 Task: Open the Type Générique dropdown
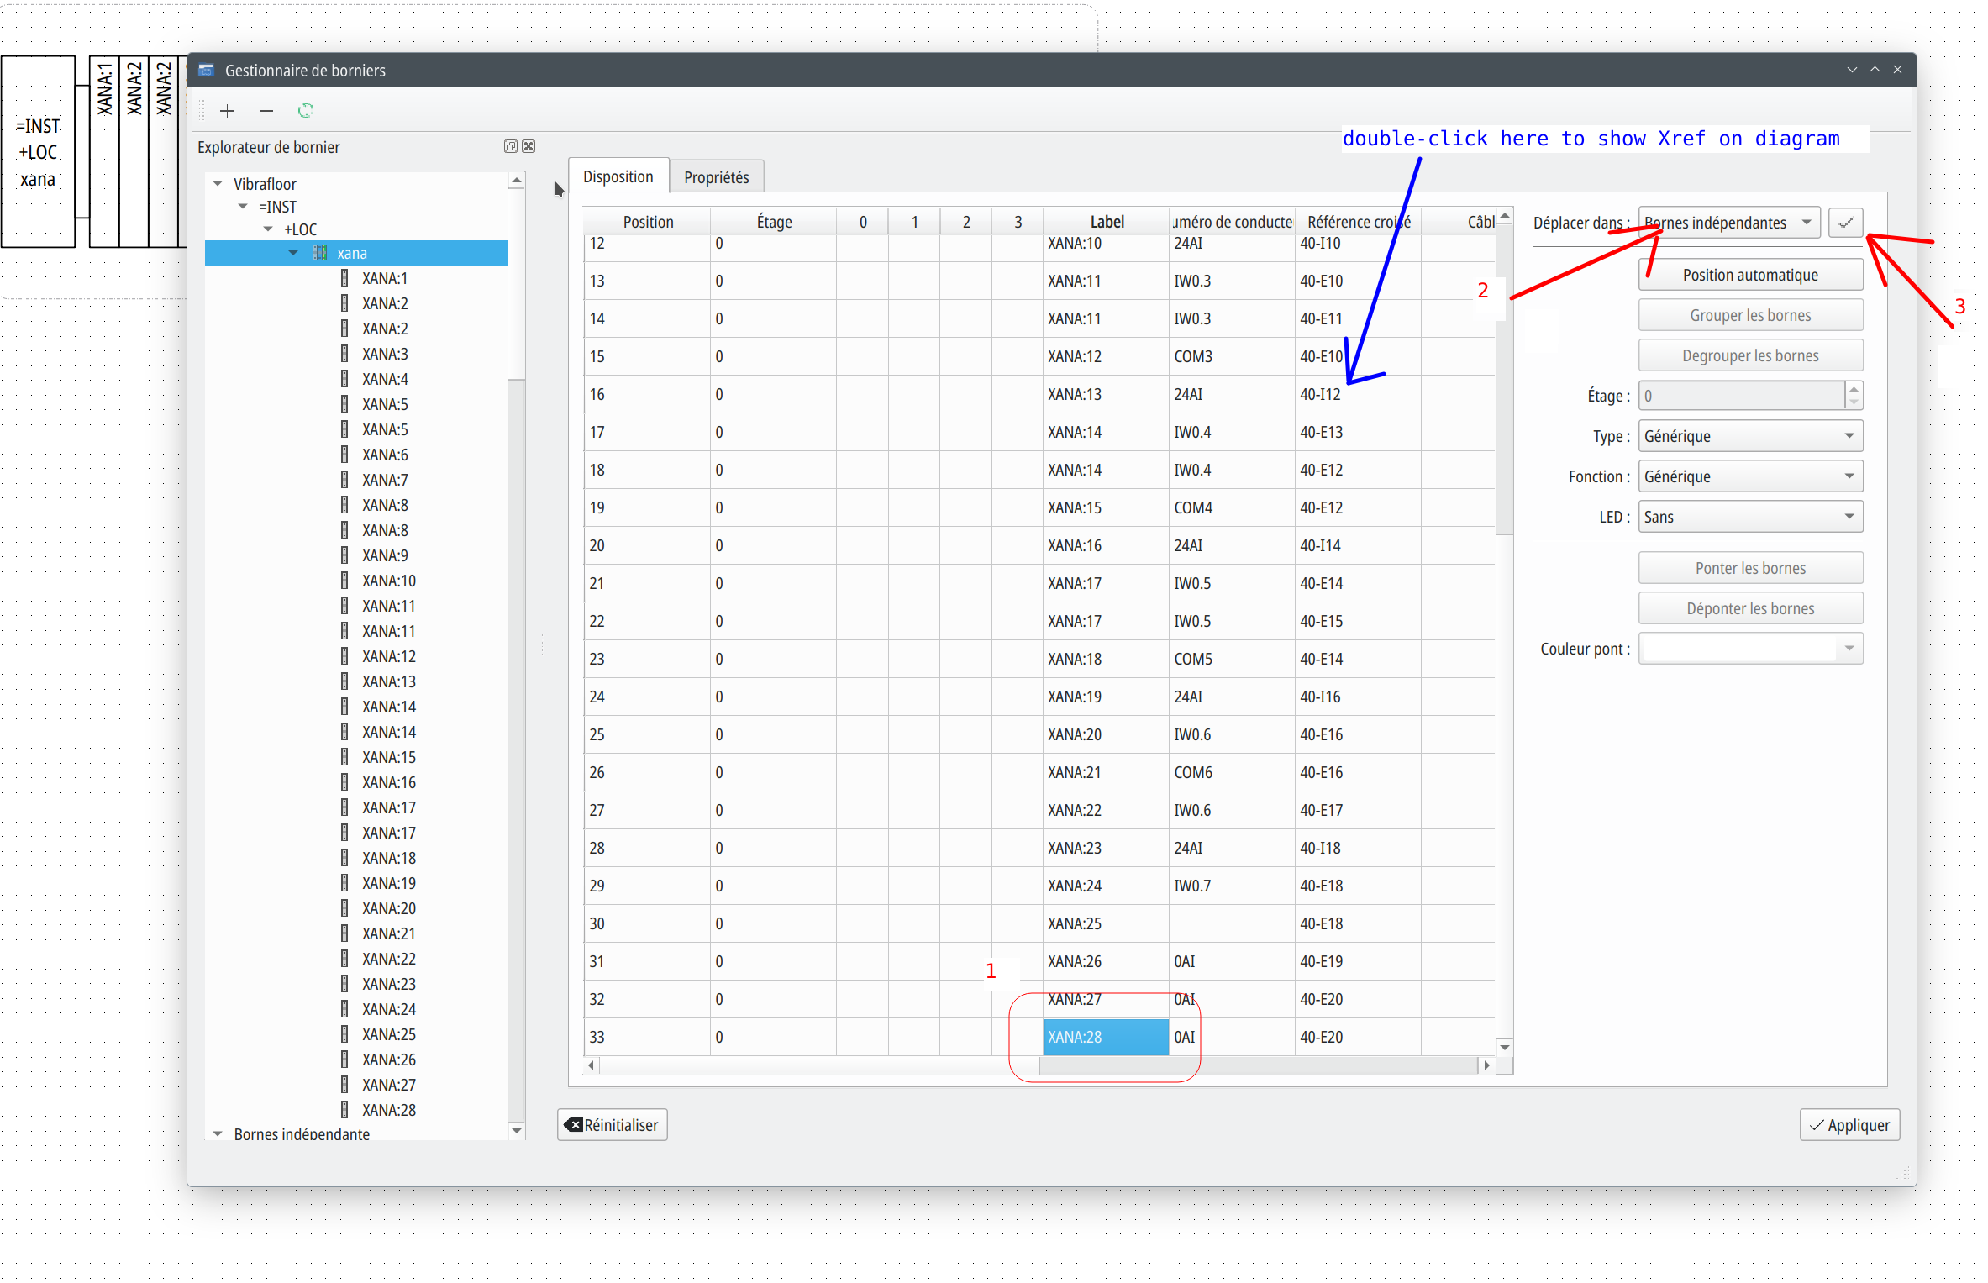click(1750, 436)
